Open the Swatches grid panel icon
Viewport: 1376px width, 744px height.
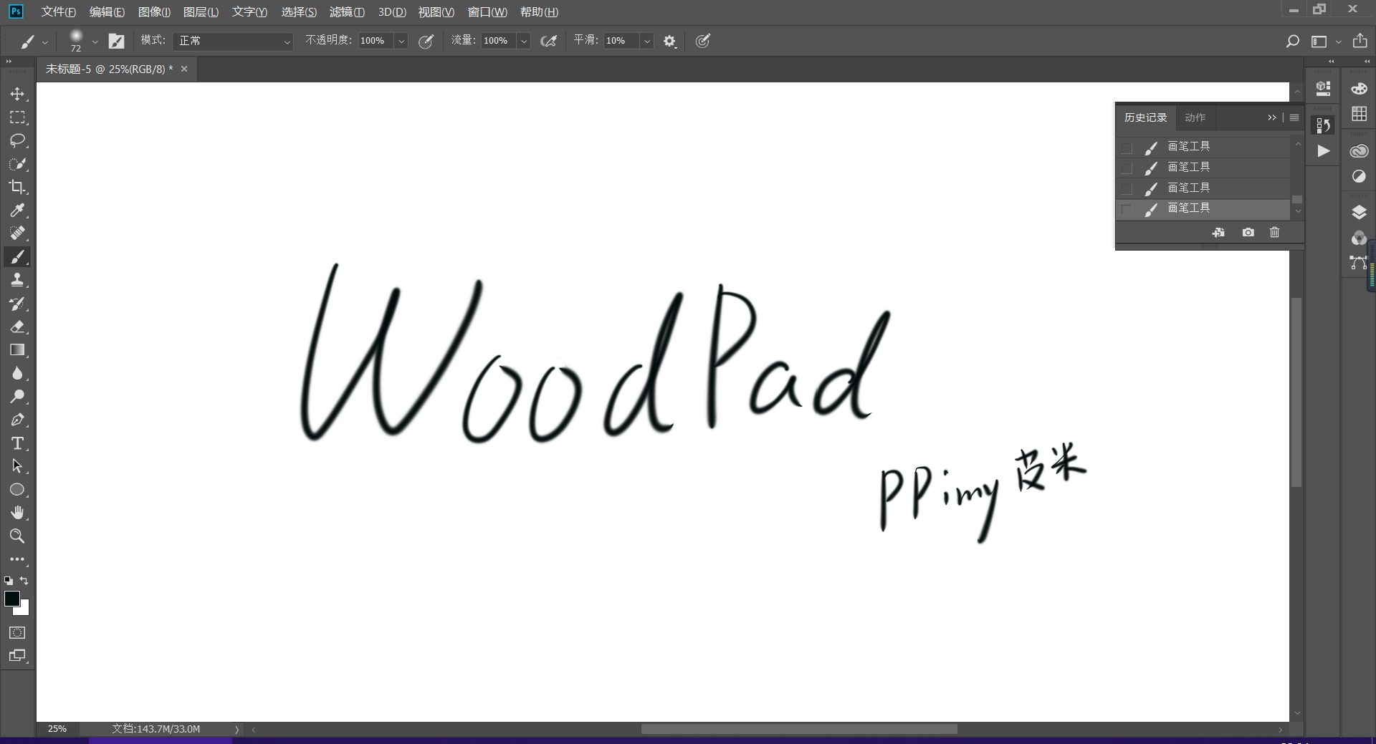1359,114
